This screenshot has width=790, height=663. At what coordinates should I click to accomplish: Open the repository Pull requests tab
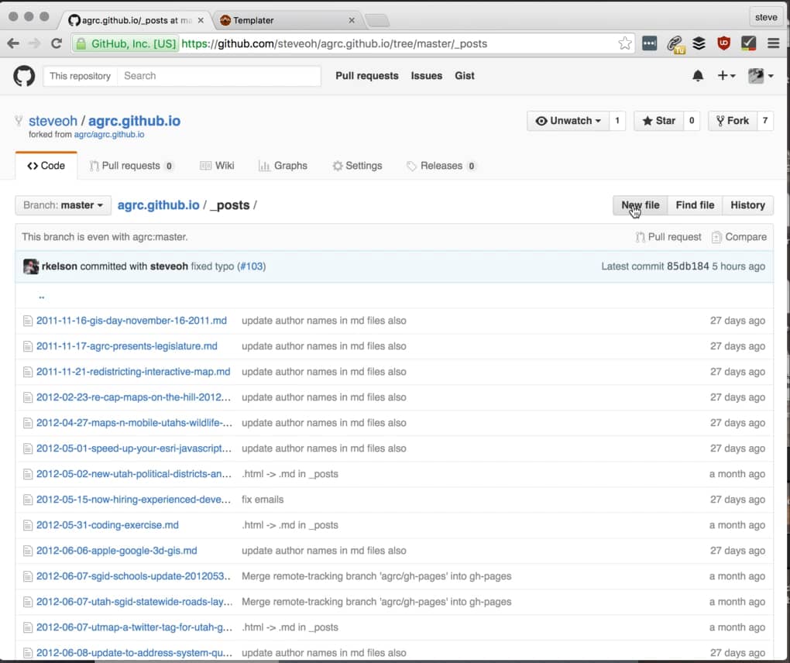131,166
